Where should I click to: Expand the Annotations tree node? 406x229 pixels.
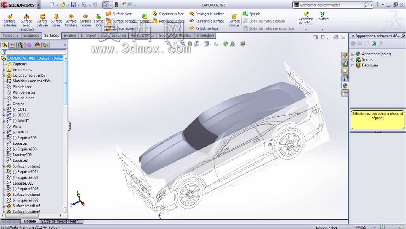pyautogui.click(x=3, y=70)
